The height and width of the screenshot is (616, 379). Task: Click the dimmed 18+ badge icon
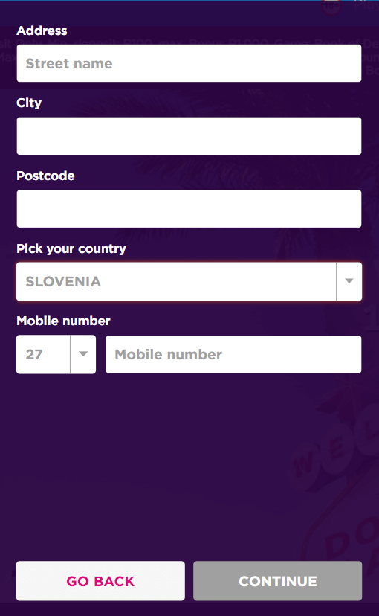[x=332, y=7]
